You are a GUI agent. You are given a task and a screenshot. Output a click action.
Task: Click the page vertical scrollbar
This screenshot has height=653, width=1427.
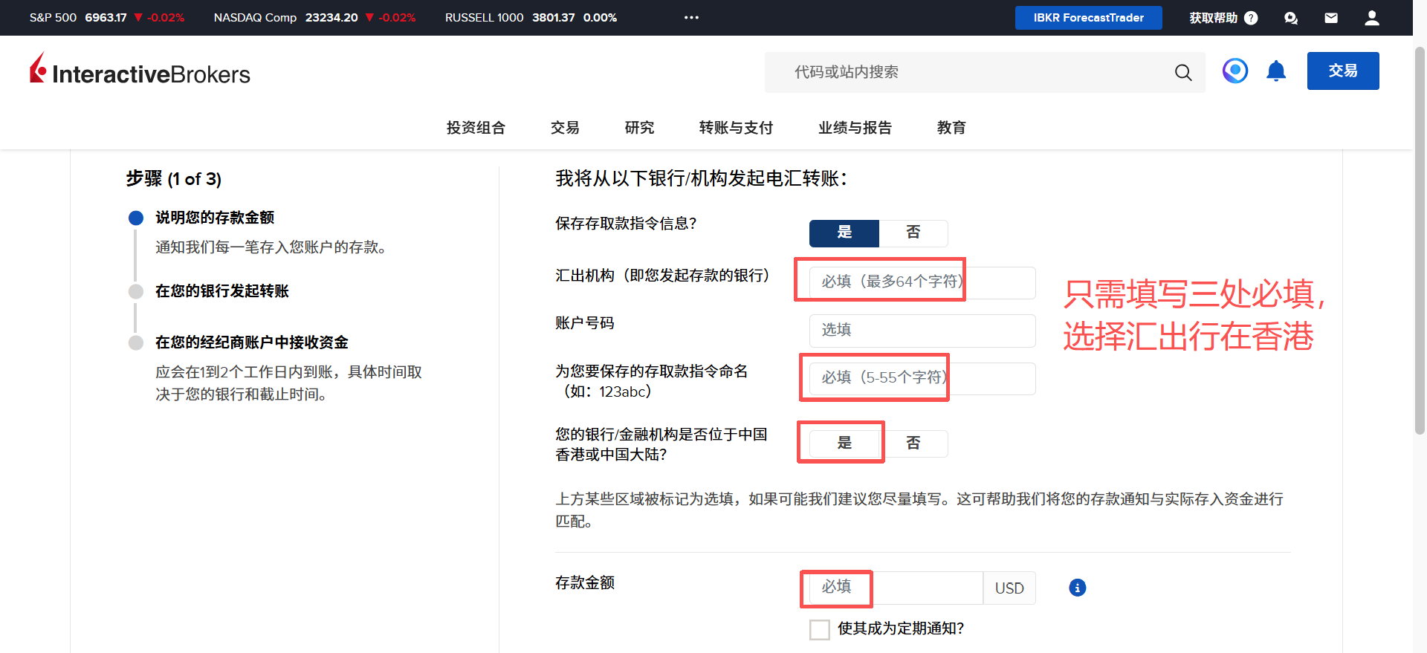[x=1420, y=238]
